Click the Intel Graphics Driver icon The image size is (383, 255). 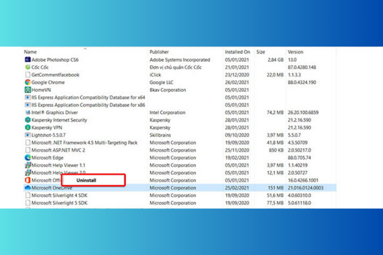tap(27, 112)
